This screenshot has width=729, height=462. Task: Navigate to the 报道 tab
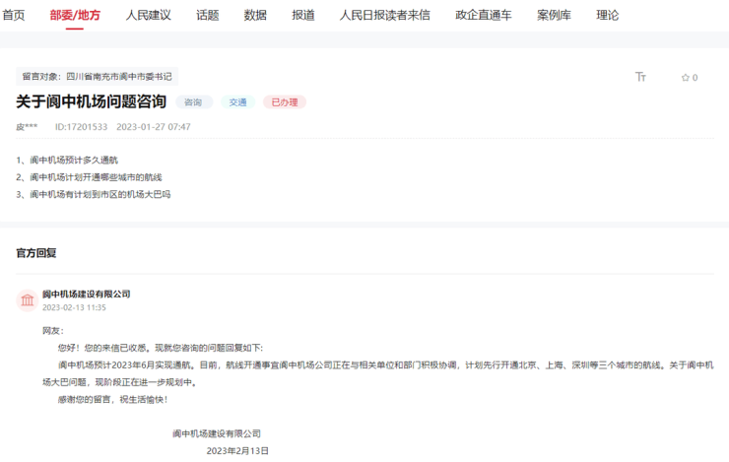click(303, 15)
